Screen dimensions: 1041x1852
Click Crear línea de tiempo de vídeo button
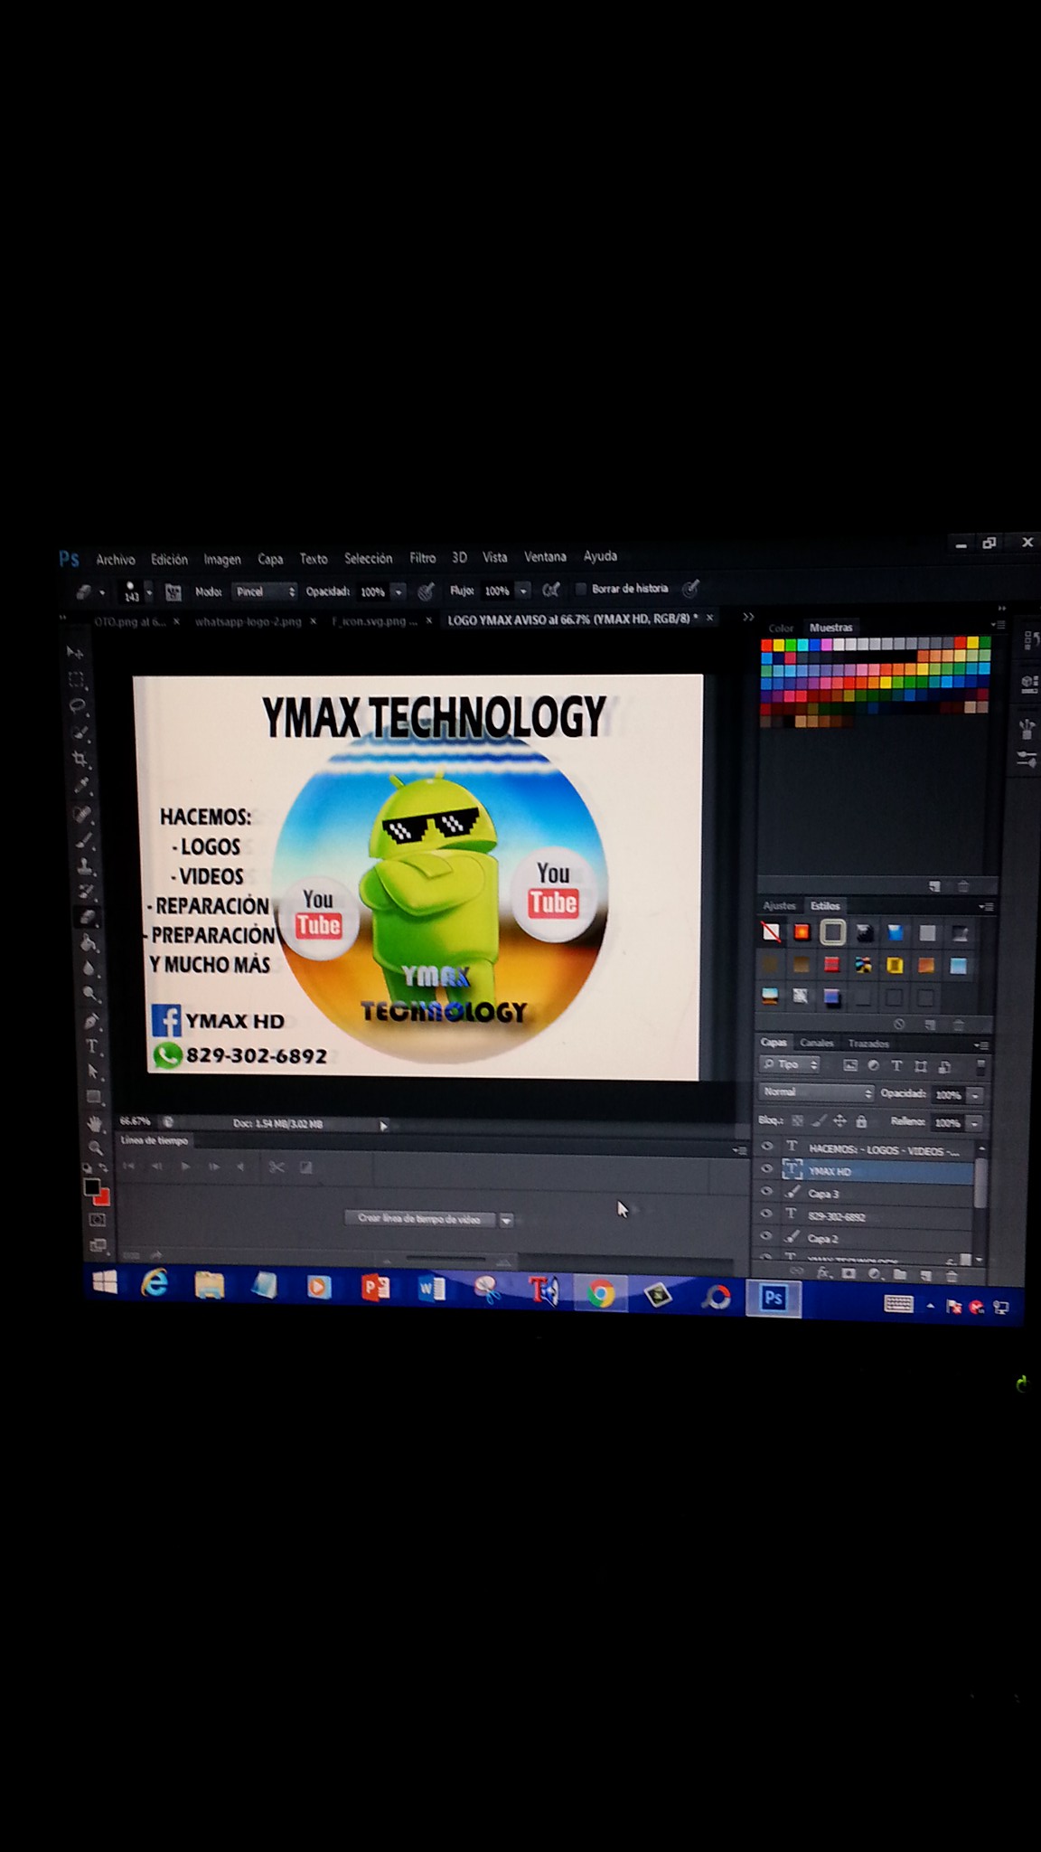click(x=420, y=1219)
